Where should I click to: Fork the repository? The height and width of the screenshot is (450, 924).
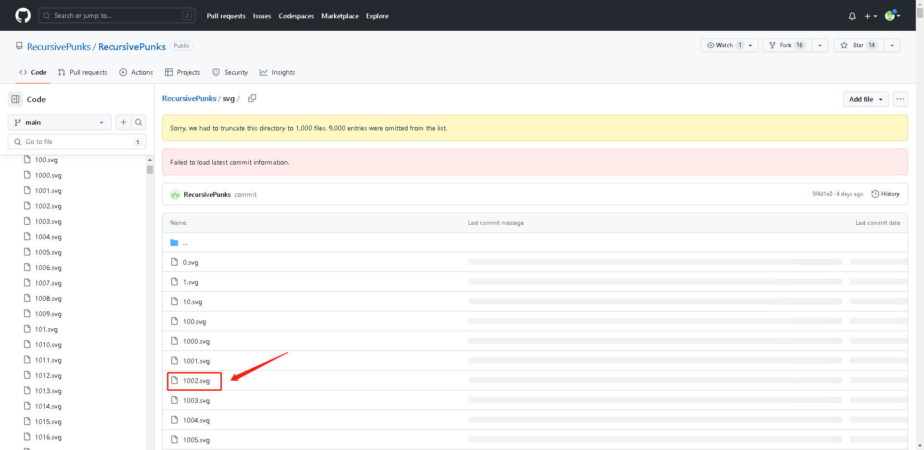787,45
